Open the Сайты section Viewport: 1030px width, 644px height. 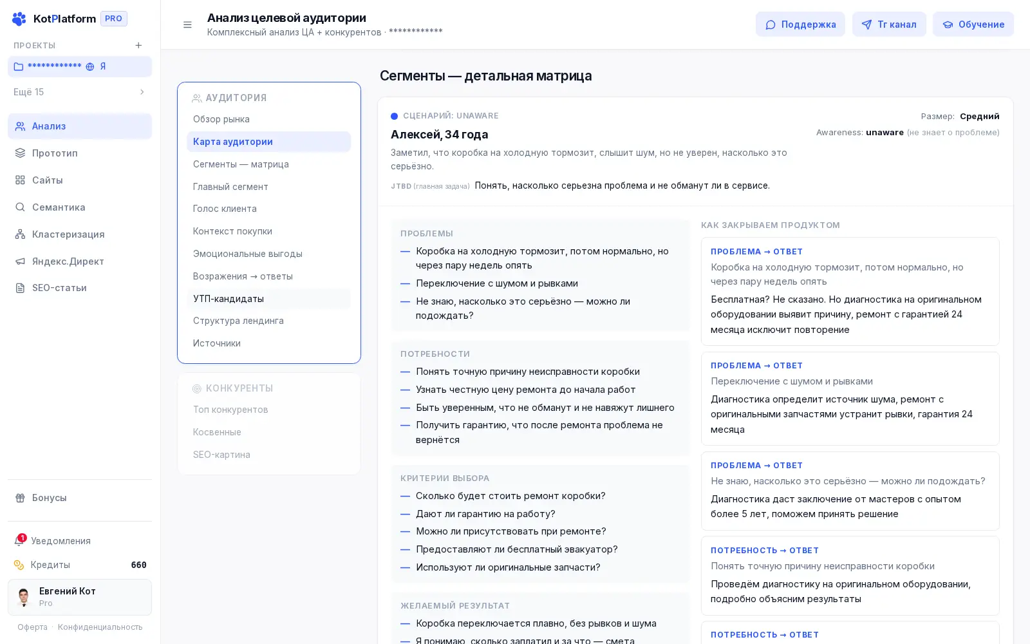[x=80, y=180]
